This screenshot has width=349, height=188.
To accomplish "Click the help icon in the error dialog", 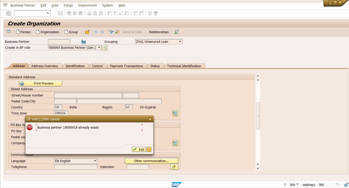I will 149,149.
